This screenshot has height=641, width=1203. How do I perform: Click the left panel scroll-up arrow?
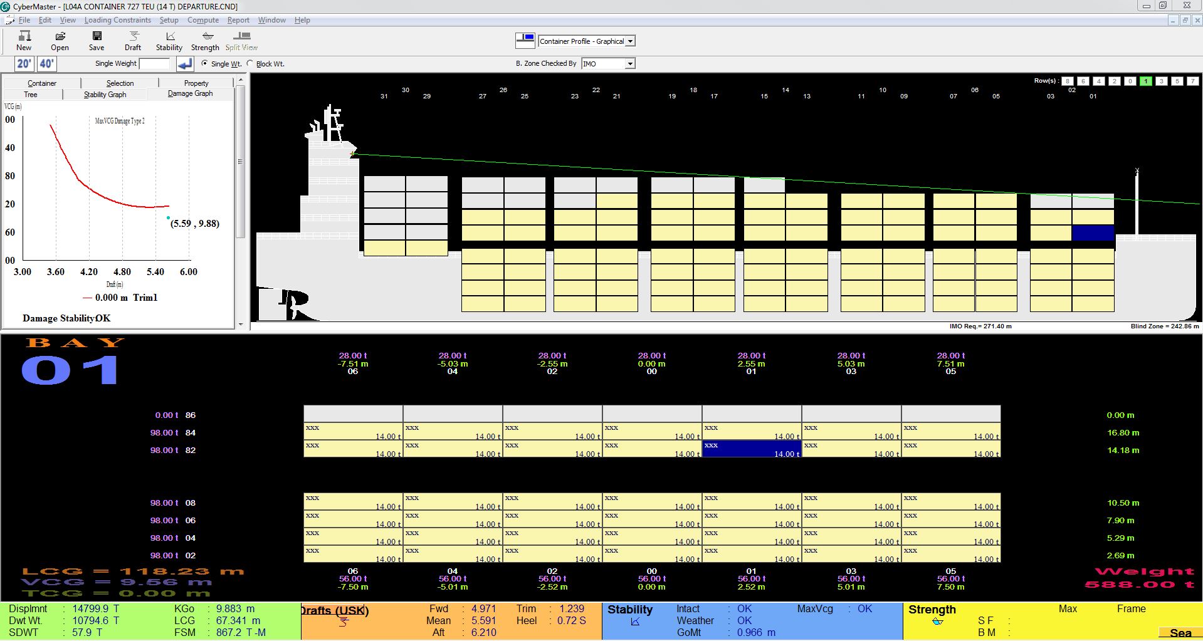[x=241, y=80]
